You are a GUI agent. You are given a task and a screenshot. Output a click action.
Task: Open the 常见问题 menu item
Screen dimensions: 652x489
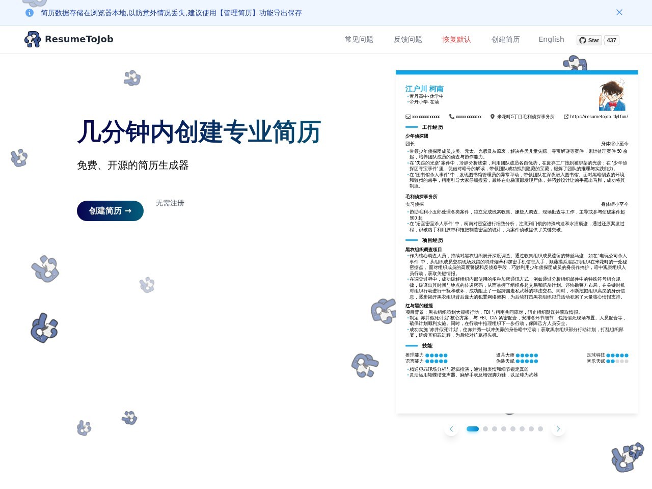tap(359, 39)
